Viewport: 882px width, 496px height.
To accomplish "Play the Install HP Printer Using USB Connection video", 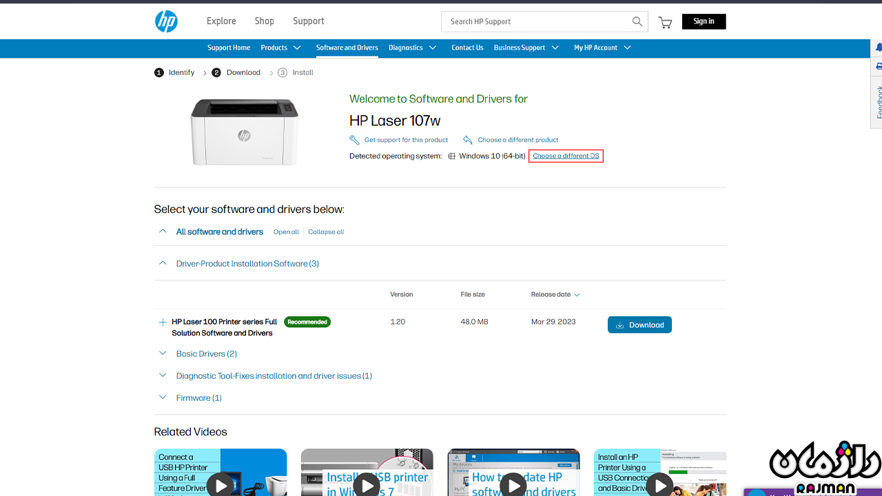I will [x=659, y=486].
